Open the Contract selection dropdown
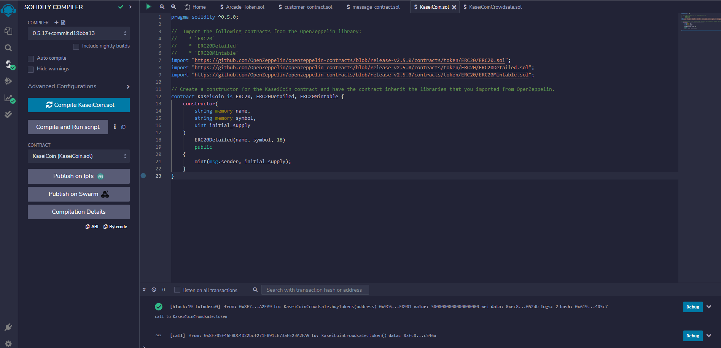This screenshot has height=348, width=721. pyautogui.click(x=79, y=156)
